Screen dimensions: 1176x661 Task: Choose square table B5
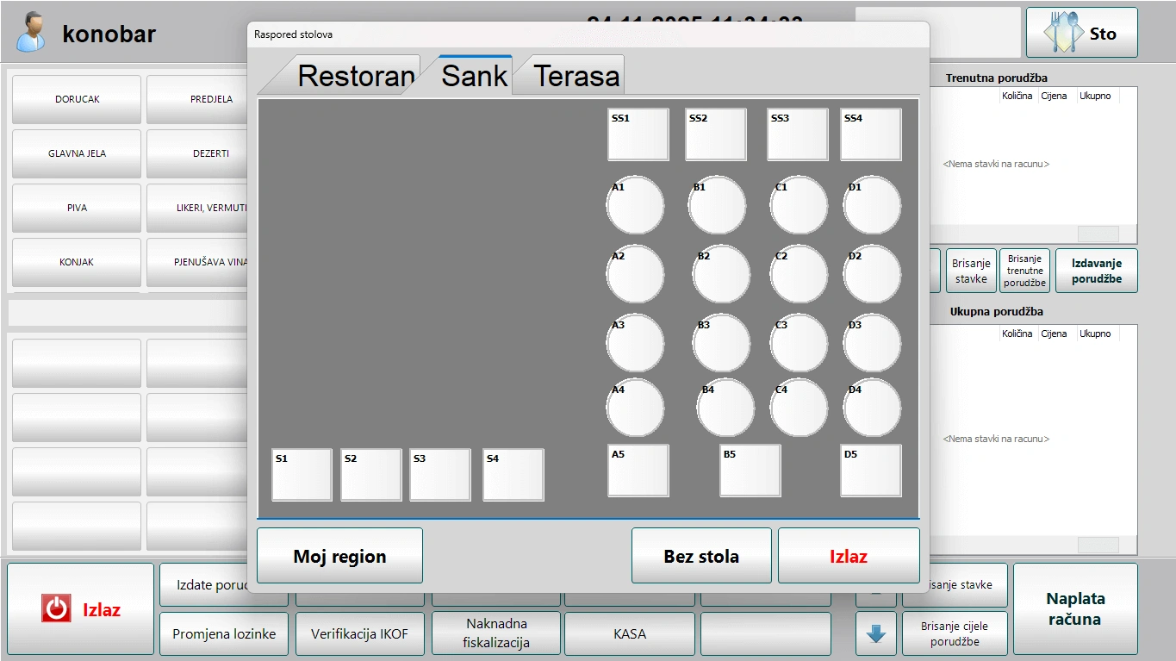[x=750, y=471]
